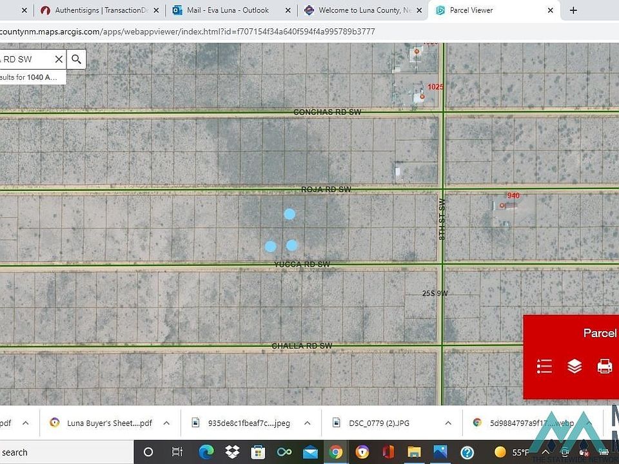
Task: Expand options for DSC_0779 (2).JPG download
Action: (x=448, y=423)
